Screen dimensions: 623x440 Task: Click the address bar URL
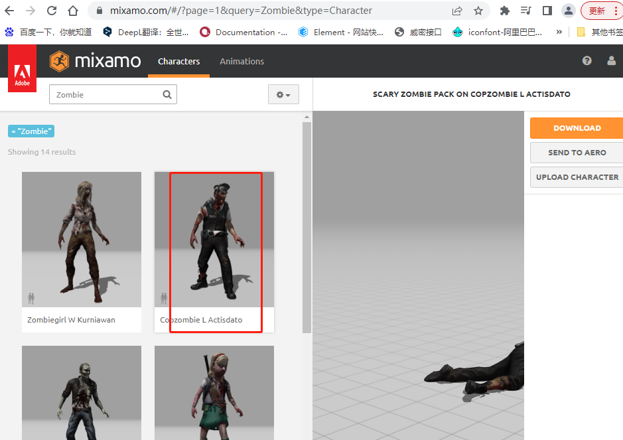pyautogui.click(x=242, y=11)
